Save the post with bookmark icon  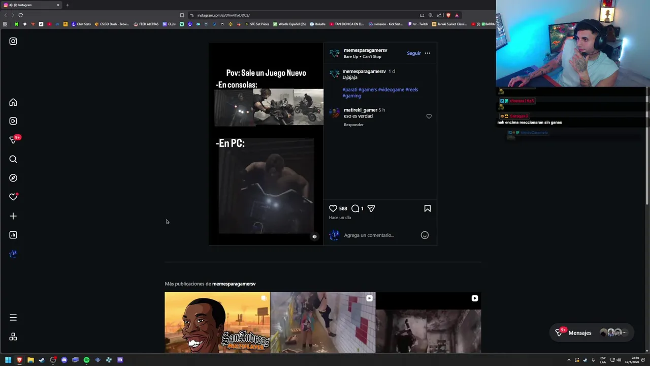[x=428, y=208]
